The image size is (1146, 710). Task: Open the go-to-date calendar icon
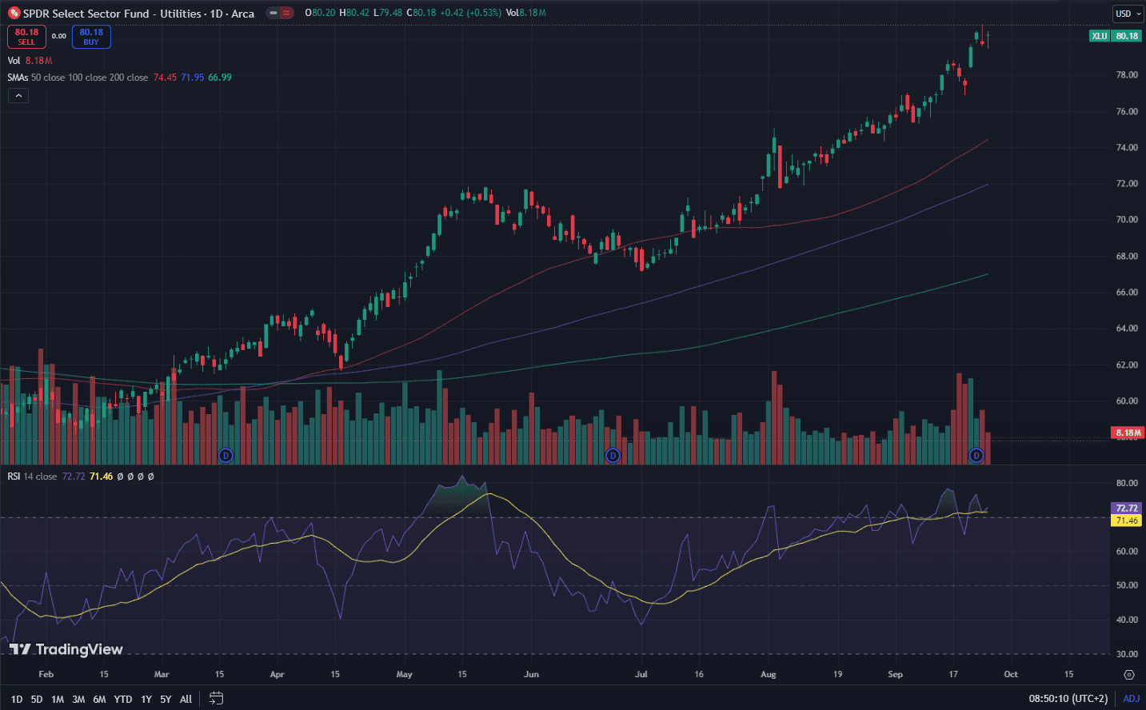pyautogui.click(x=216, y=698)
